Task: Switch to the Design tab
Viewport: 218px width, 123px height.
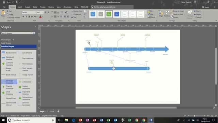Action: tap(27, 7)
